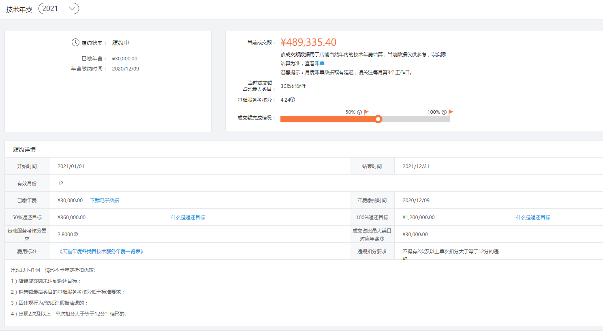
Task: Click help icon beside 50% marker
Action: pos(359,112)
